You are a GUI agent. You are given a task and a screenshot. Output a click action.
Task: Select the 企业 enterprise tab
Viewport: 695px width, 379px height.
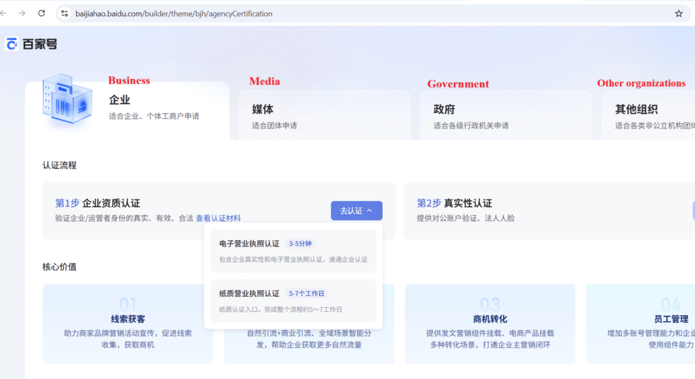128,111
